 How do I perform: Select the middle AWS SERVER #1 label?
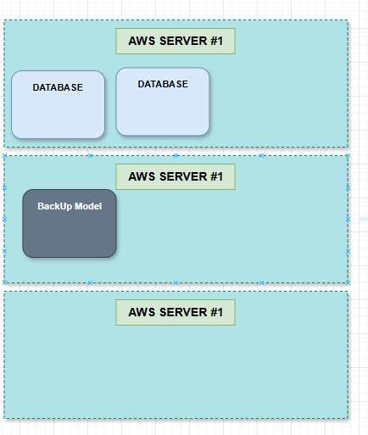point(176,176)
